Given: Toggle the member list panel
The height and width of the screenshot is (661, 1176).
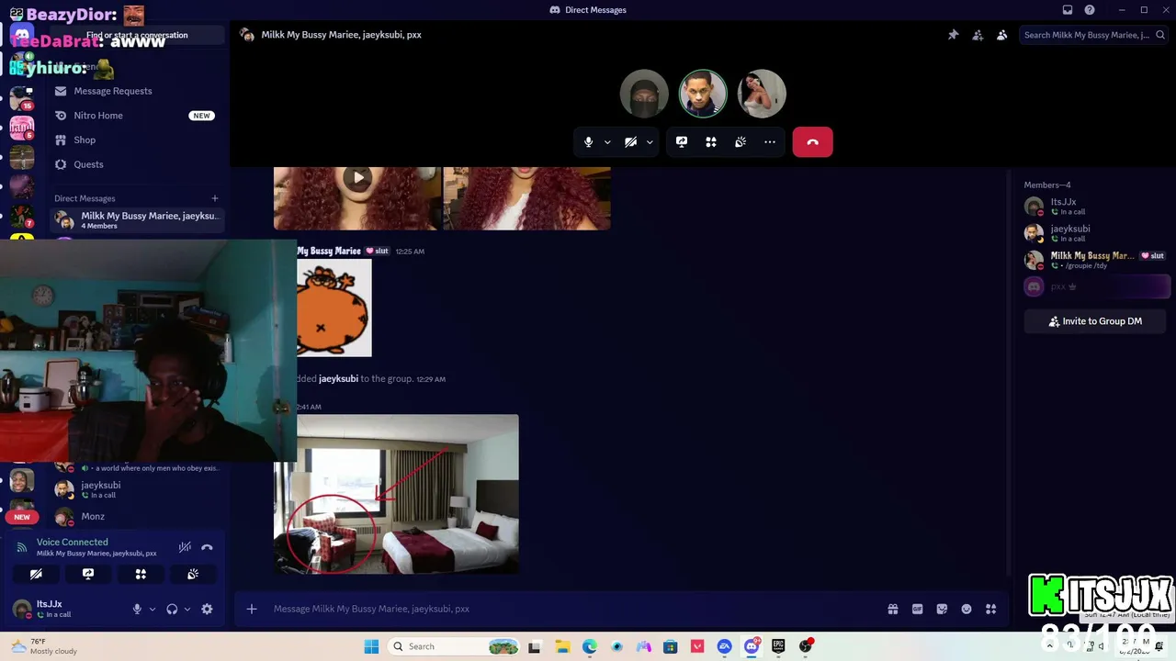Looking at the screenshot, I should pos(1002,35).
